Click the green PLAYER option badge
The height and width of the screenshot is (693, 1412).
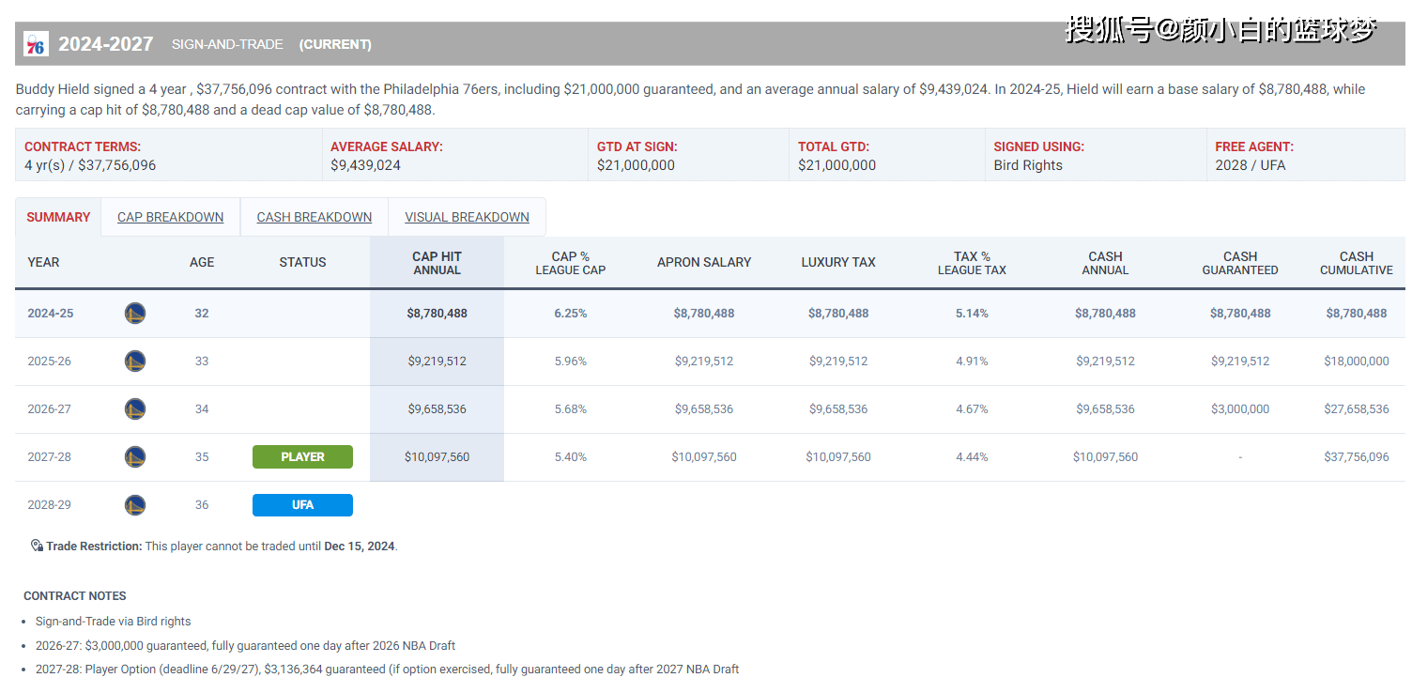click(x=302, y=457)
